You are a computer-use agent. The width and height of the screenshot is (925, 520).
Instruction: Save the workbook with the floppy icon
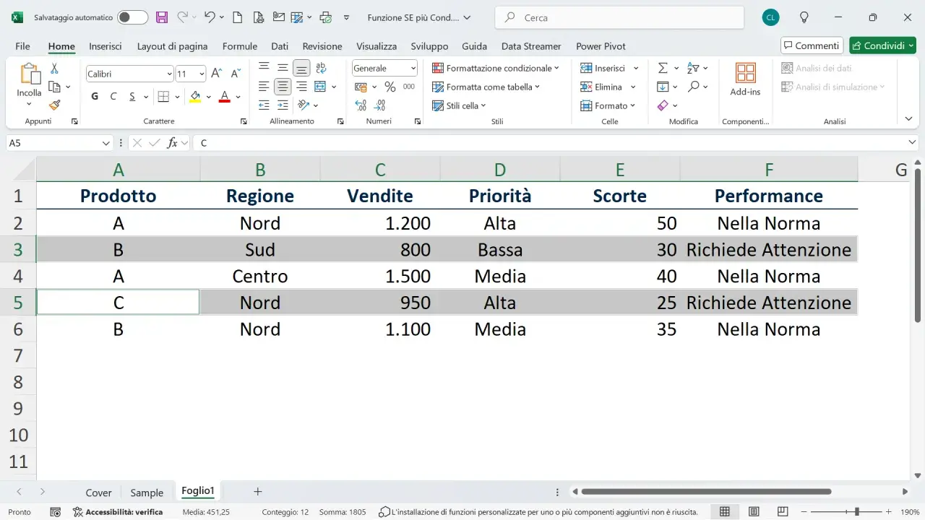click(x=162, y=17)
